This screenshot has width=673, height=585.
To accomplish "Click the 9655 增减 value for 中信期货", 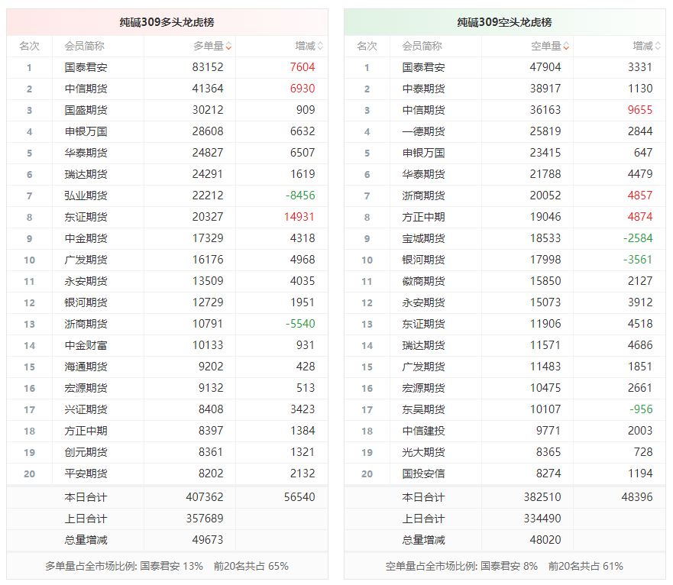I will (x=640, y=110).
